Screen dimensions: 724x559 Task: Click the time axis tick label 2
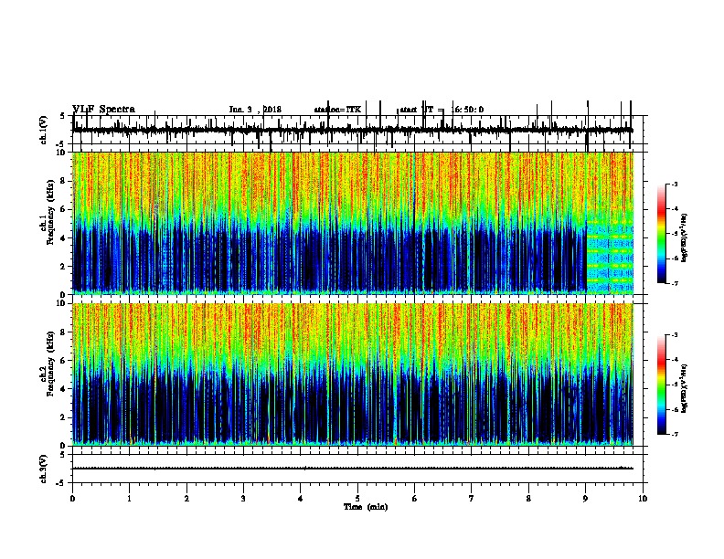point(186,499)
